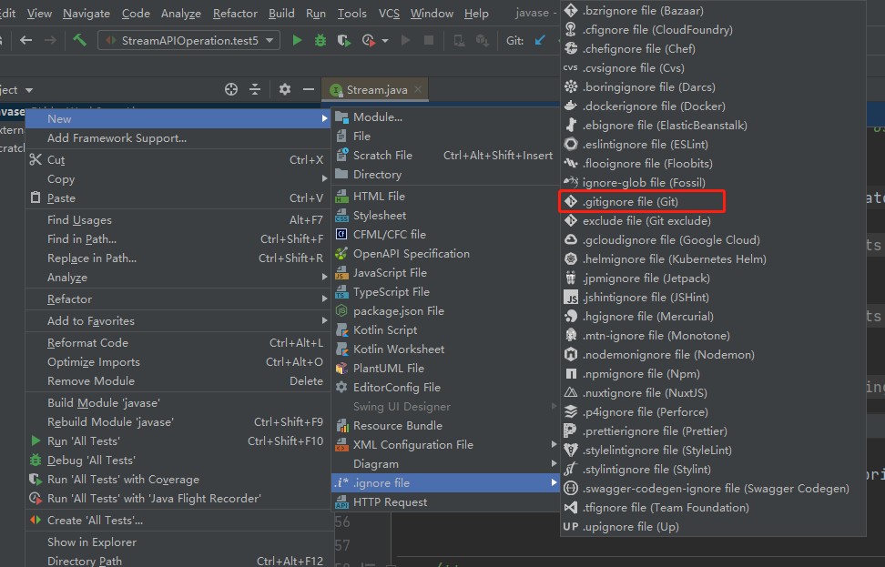Open the run configuration dropdown StreamAPIOperation.test5

click(x=189, y=41)
